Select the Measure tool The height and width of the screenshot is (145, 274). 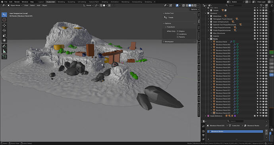(4, 51)
